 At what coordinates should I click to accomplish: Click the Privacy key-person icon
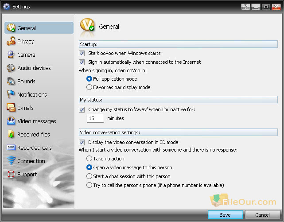[11, 41]
